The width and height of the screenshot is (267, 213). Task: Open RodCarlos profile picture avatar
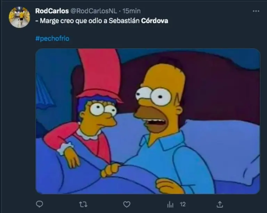tap(19, 17)
